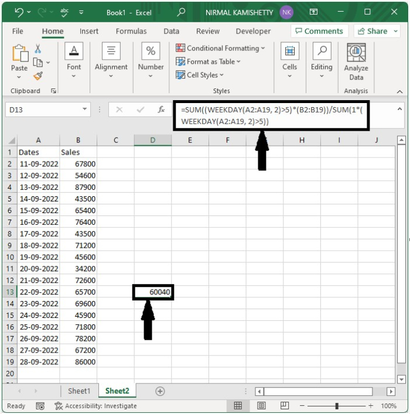Collapse the ribbon with the chevron

tap(399, 91)
